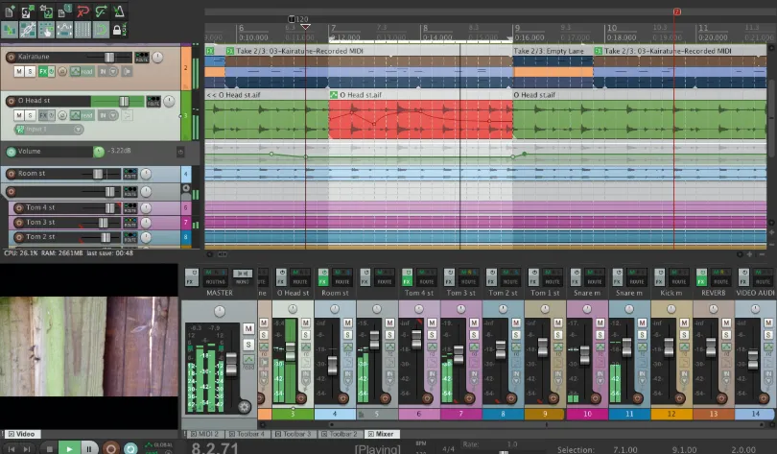Open the Input 1 dropdown on O Head st
This screenshot has height=454, width=777.
[50, 130]
